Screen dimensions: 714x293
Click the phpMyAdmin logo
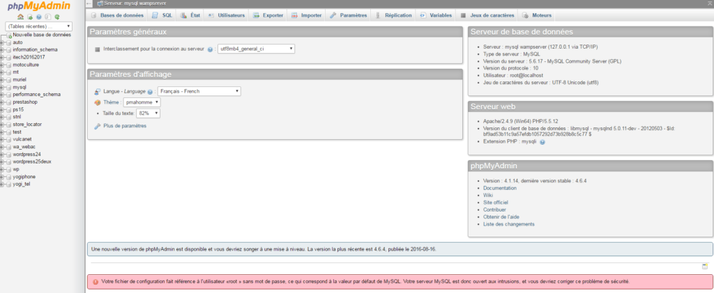point(39,6)
